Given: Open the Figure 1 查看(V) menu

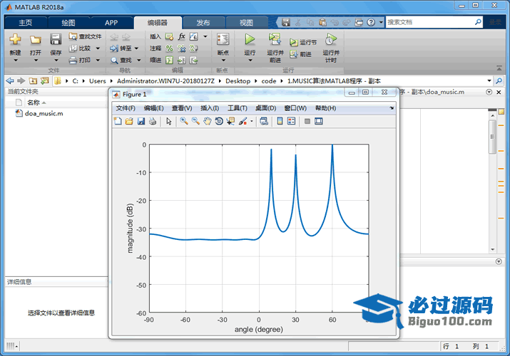Looking at the screenshot, I should (x=182, y=108).
